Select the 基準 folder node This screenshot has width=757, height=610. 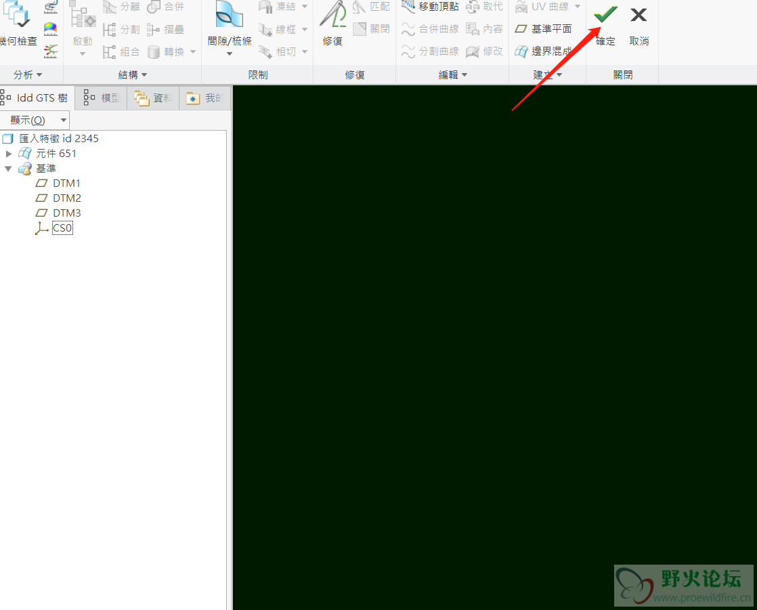(46, 169)
